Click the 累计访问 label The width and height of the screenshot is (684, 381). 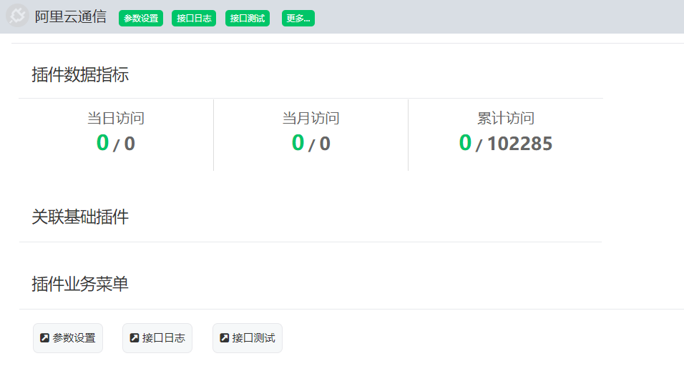[506, 118]
